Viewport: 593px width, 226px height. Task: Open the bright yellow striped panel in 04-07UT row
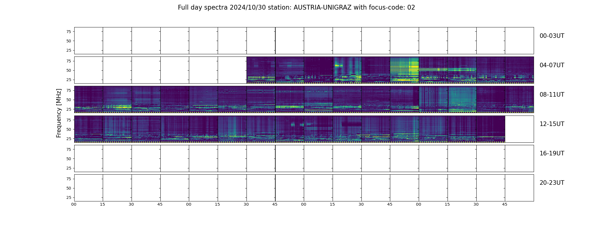coord(404,70)
